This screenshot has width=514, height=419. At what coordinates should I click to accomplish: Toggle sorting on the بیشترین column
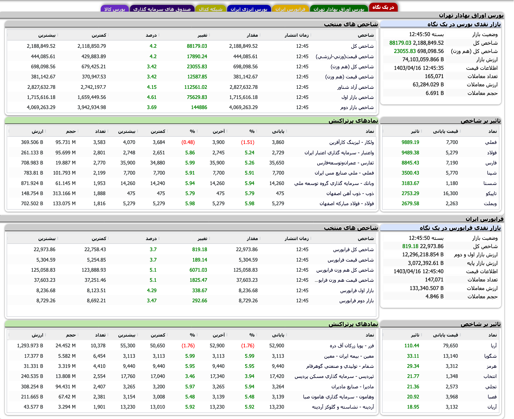[57, 35]
